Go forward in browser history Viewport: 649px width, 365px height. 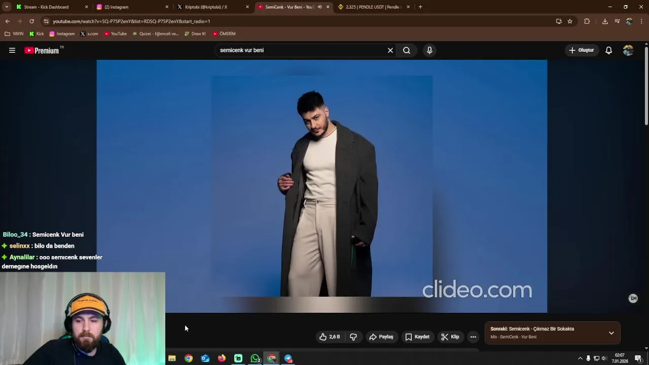click(19, 21)
